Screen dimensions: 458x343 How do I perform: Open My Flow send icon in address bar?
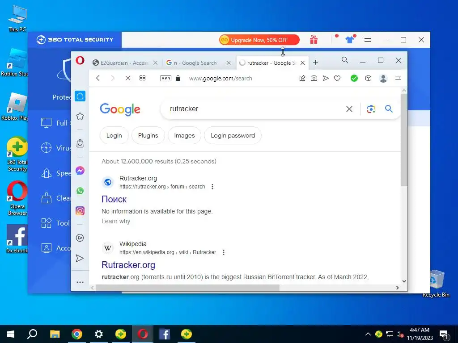pyautogui.click(x=326, y=78)
